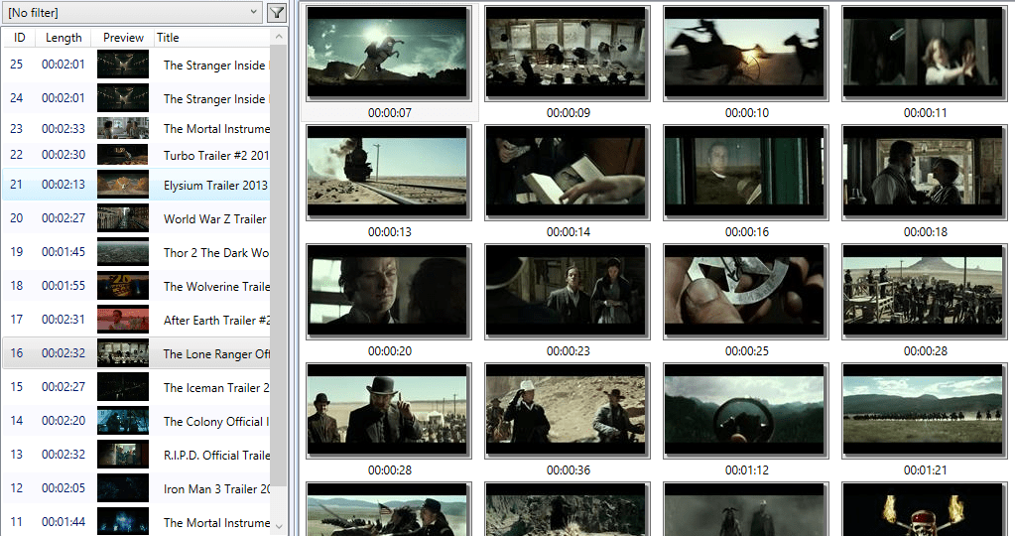Screen dimensions: 1015x536
Task: Select the keyframe at 00:00:07
Action: [388, 54]
